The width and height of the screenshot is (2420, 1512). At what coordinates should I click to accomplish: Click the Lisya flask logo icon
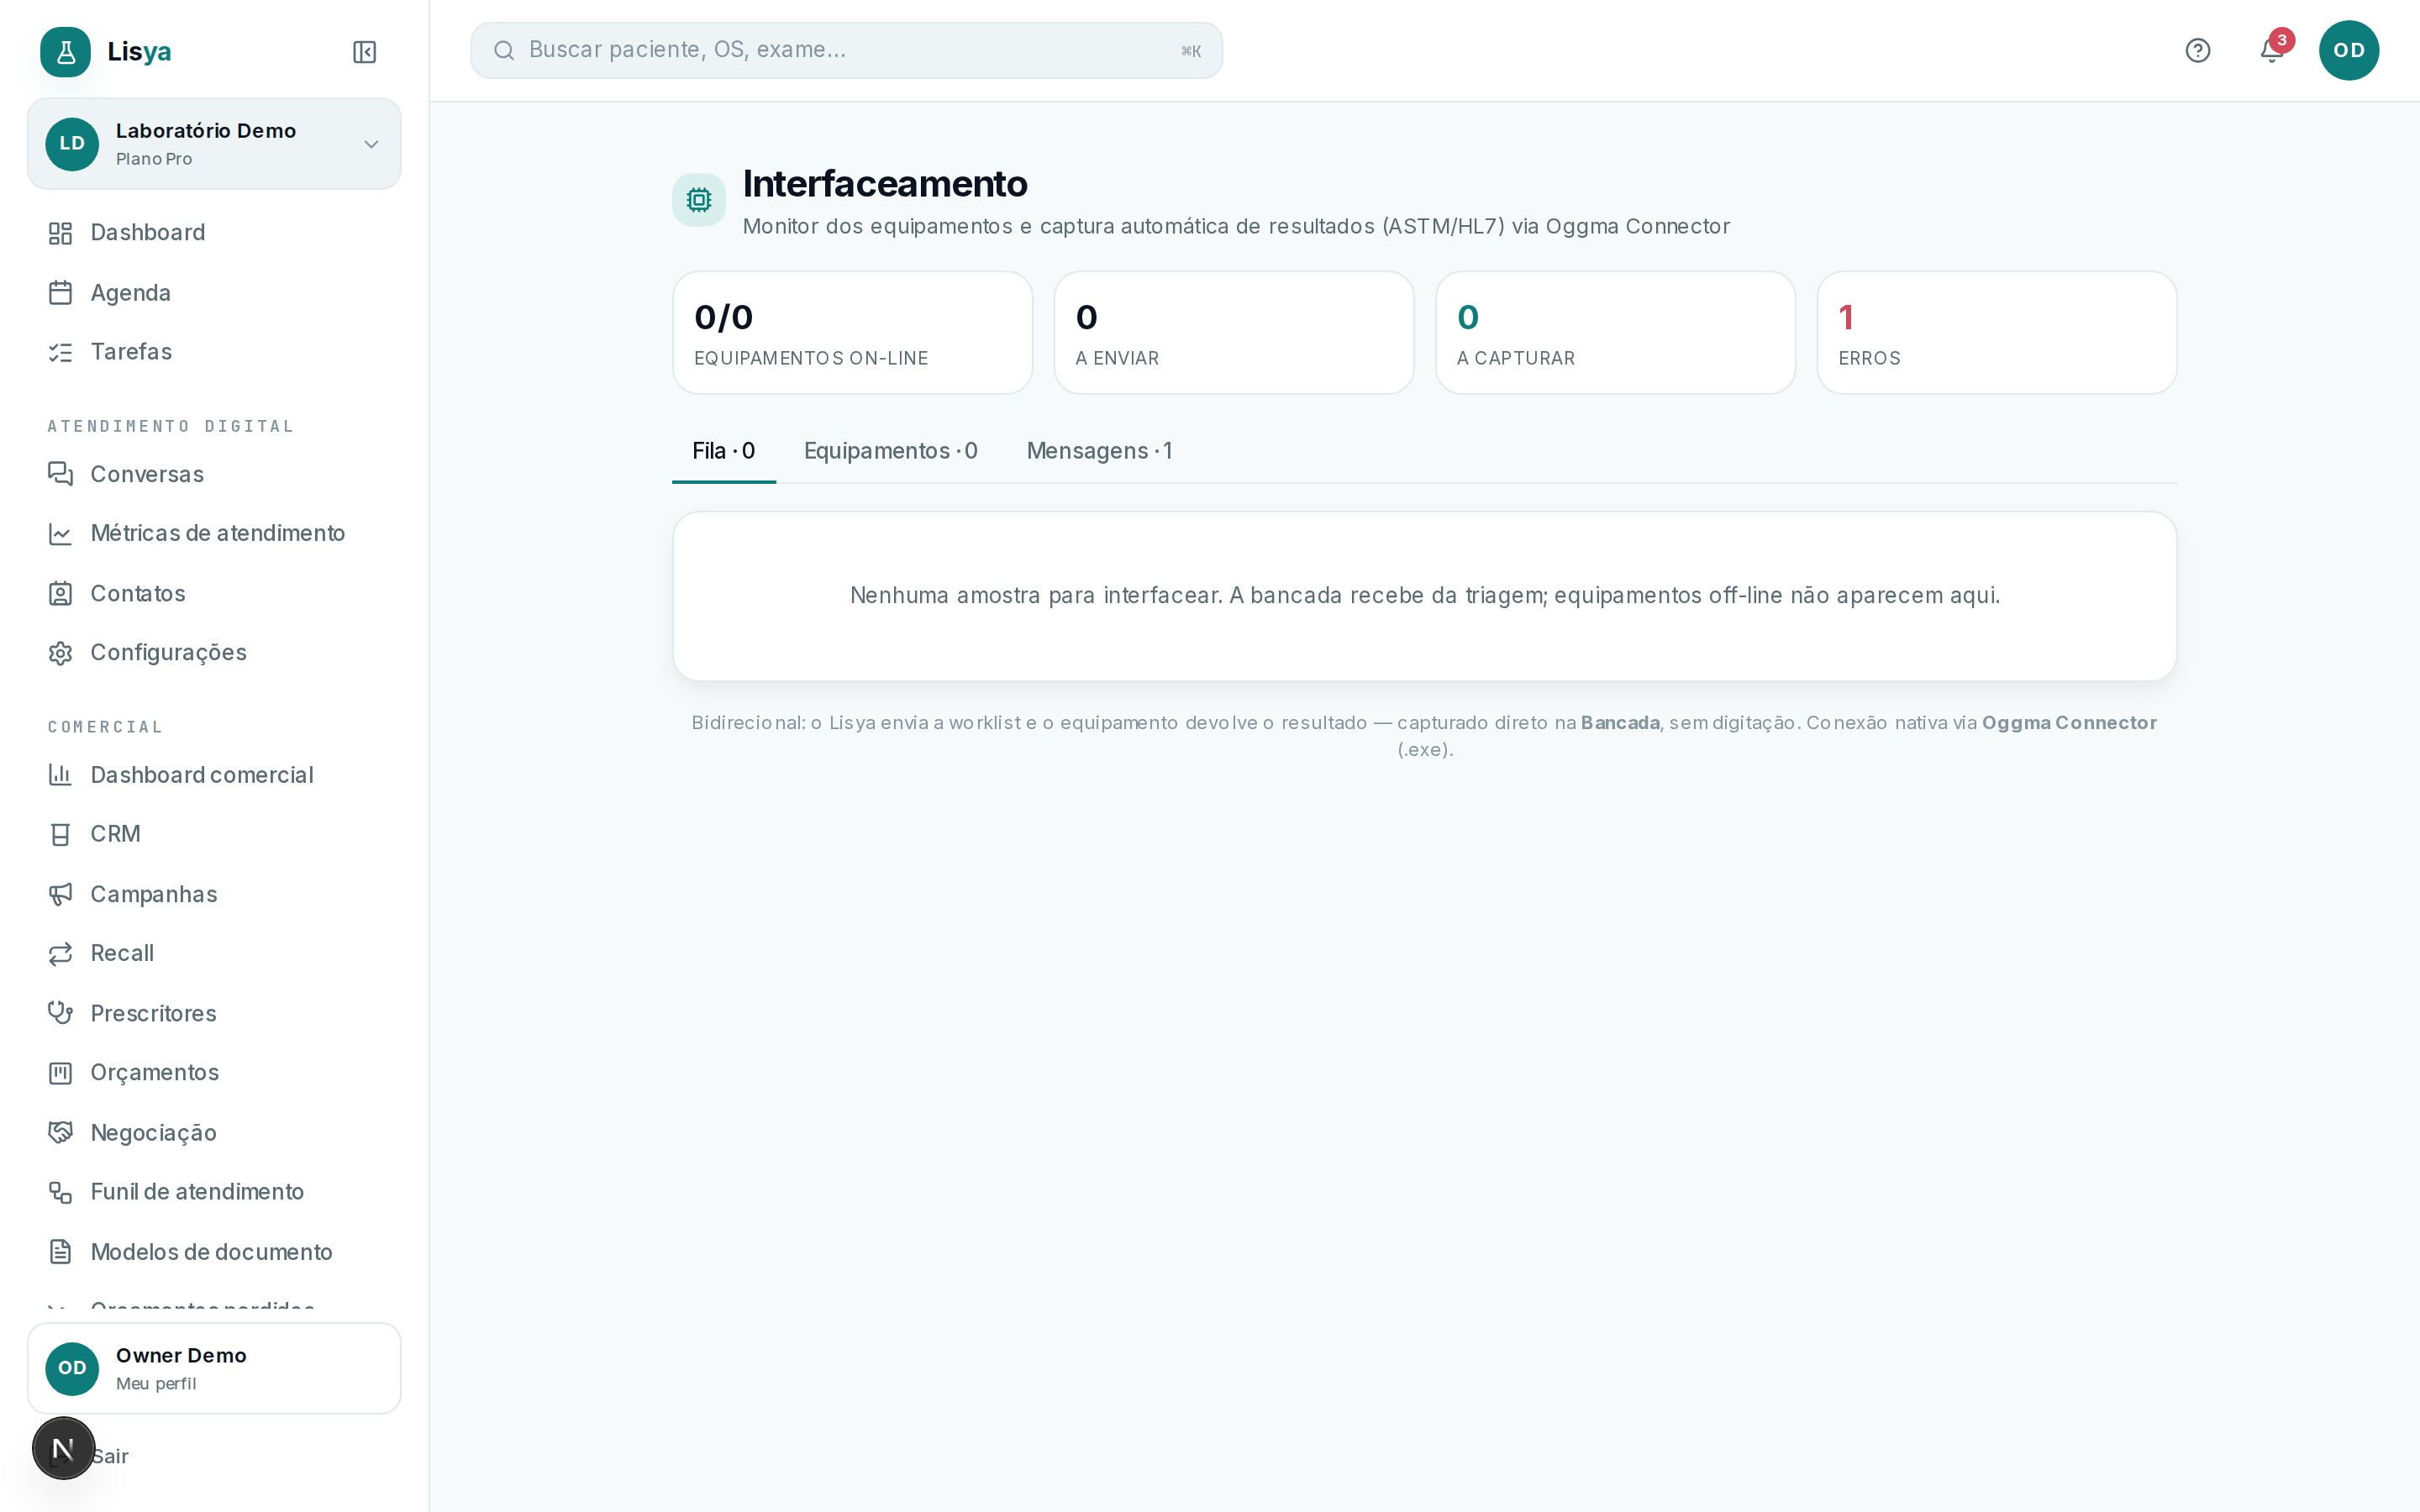pos(65,51)
